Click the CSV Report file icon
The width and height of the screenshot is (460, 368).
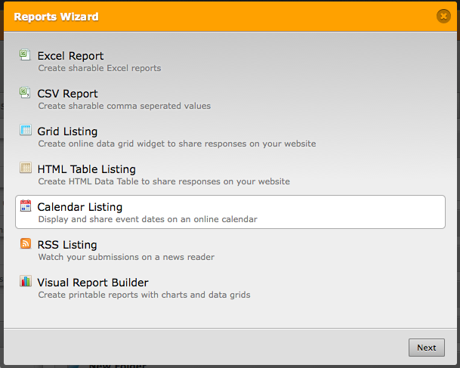[25, 93]
